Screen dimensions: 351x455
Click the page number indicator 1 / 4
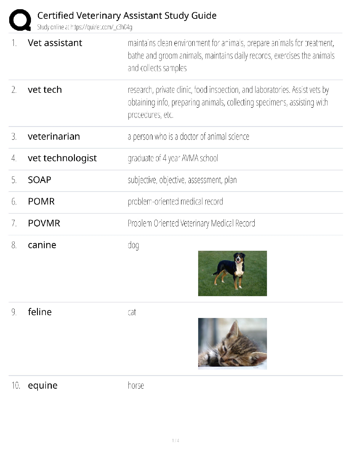click(175, 440)
